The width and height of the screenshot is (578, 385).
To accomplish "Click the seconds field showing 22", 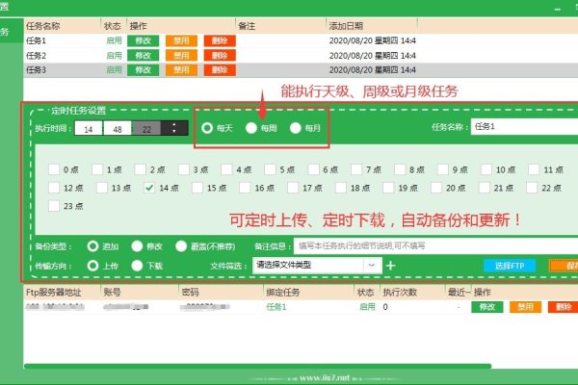I will pyautogui.click(x=146, y=129).
